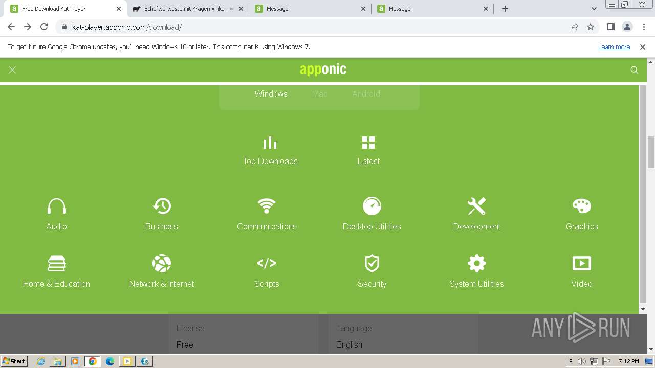Open Internet Explorer from taskbar
The width and height of the screenshot is (655, 368).
click(x=41, y=361)
